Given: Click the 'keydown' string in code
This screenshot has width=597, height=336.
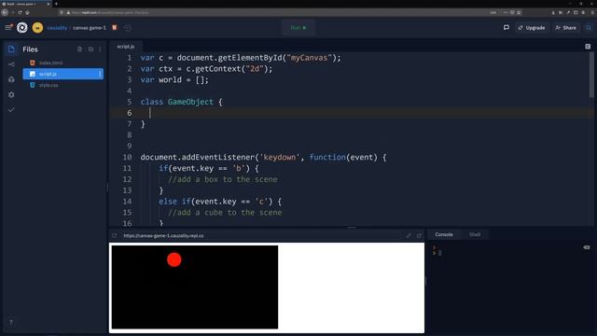Looking at the screenshot, I should click(x=280, y=157).
